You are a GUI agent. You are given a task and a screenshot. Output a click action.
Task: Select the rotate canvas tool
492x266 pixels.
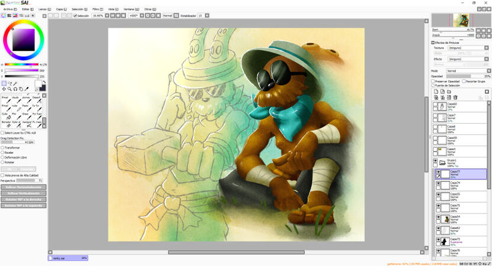15,89
